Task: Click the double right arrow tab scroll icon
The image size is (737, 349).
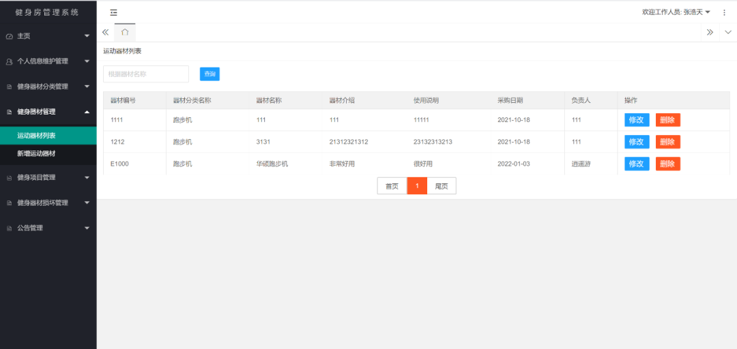Action: point(710,32)
